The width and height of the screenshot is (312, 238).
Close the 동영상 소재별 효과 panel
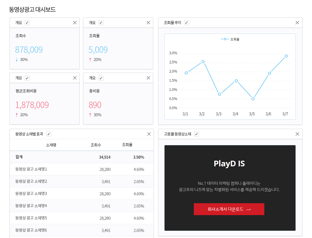[149, 134]
